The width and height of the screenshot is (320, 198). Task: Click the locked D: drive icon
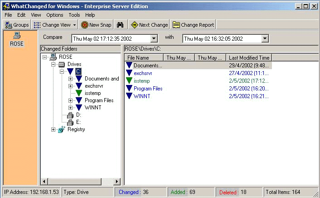(x=70, y=115)
